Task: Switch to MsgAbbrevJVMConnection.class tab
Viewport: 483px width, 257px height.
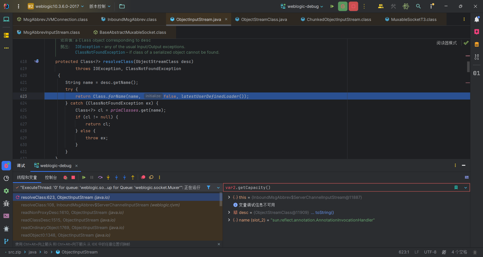Action: point(52,19)
